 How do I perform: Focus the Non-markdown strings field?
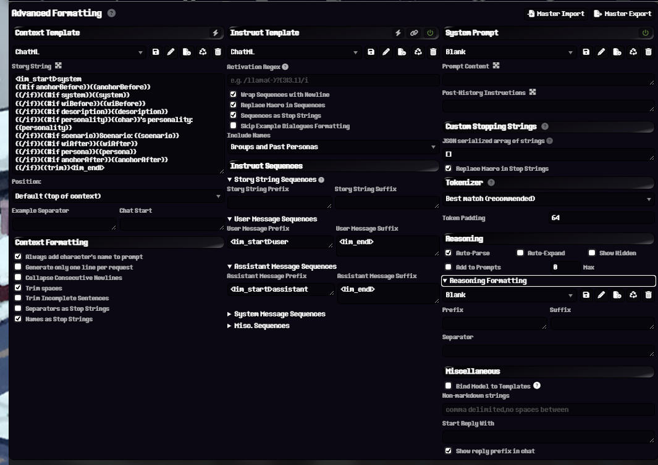tap(549, 409)
